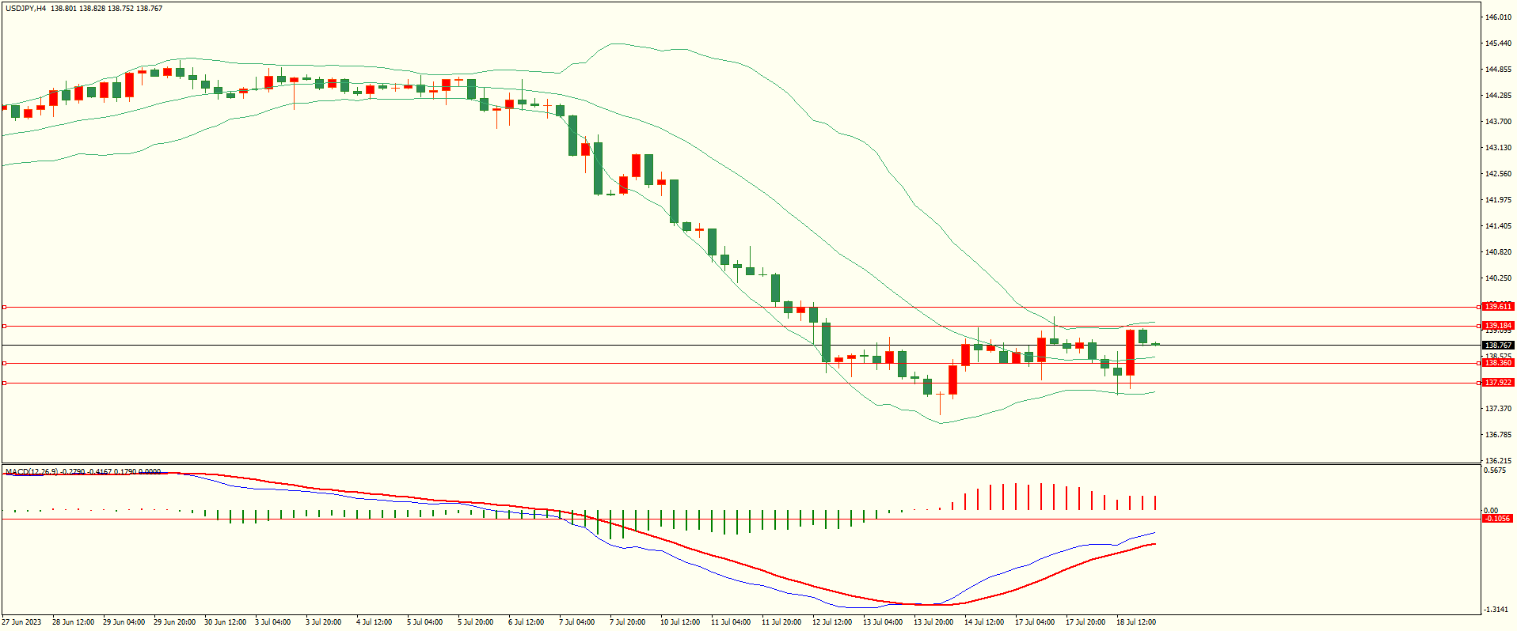Click the 27 Jun 2023 date label
The height and width of the screenshot is (631, 1517).
(21, 622)
